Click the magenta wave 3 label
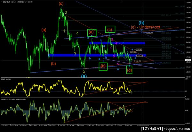Viewport: 192px width, 132px height. coord(114,56)
